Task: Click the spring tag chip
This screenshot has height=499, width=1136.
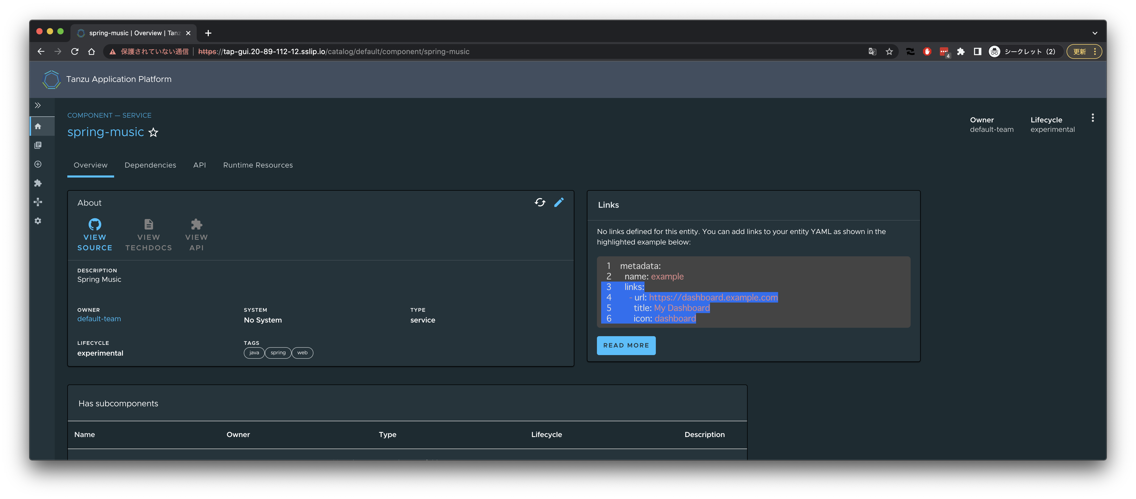Action: click(x=278, y=353)
